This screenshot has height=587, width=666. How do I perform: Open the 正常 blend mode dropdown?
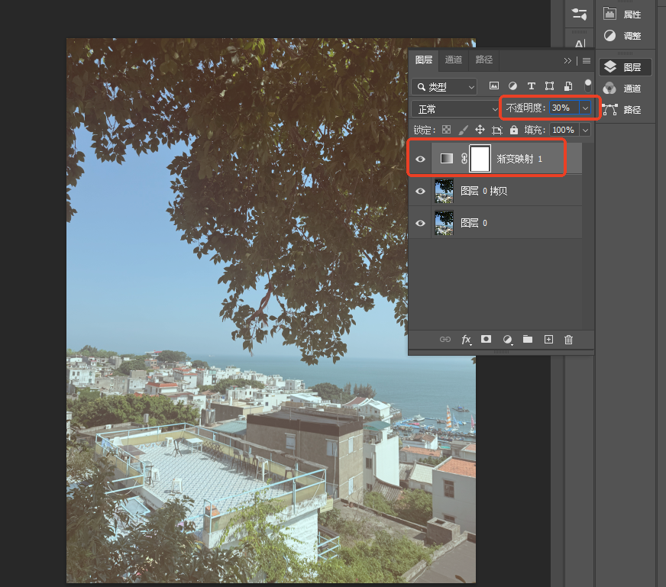(456, 109)
